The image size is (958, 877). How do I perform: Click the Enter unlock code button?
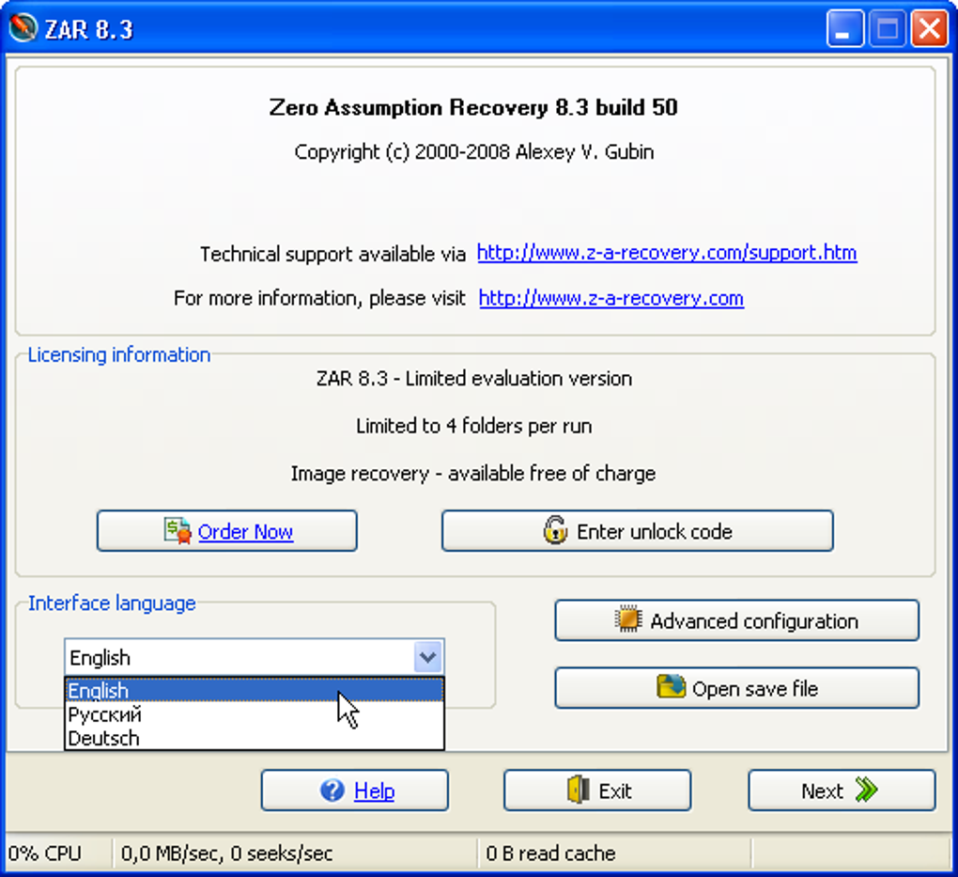637,531
